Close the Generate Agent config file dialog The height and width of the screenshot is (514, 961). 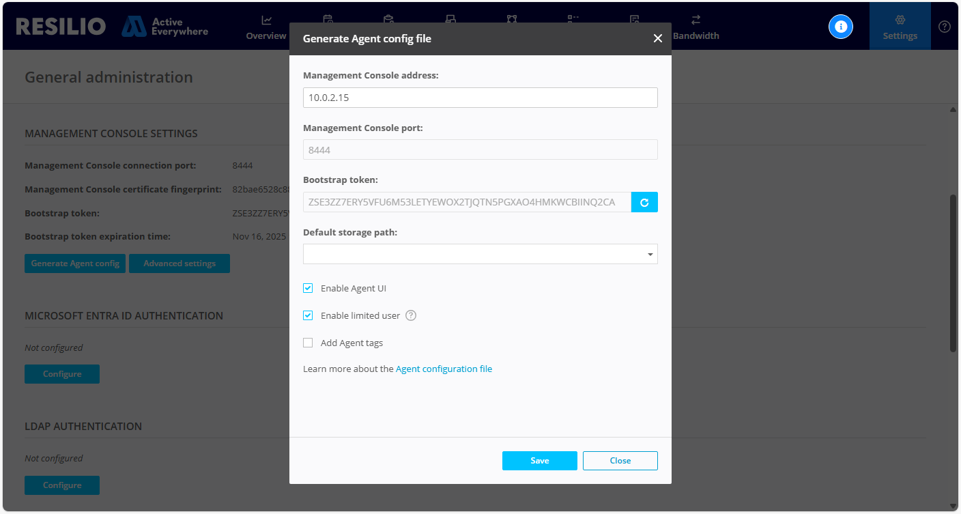(x=657, y=39)
